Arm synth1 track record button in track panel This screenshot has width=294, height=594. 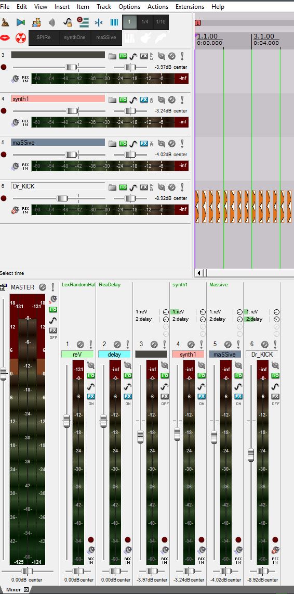coord(4,110)
